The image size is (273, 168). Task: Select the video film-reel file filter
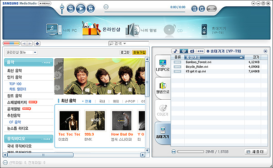coord(184,51)
